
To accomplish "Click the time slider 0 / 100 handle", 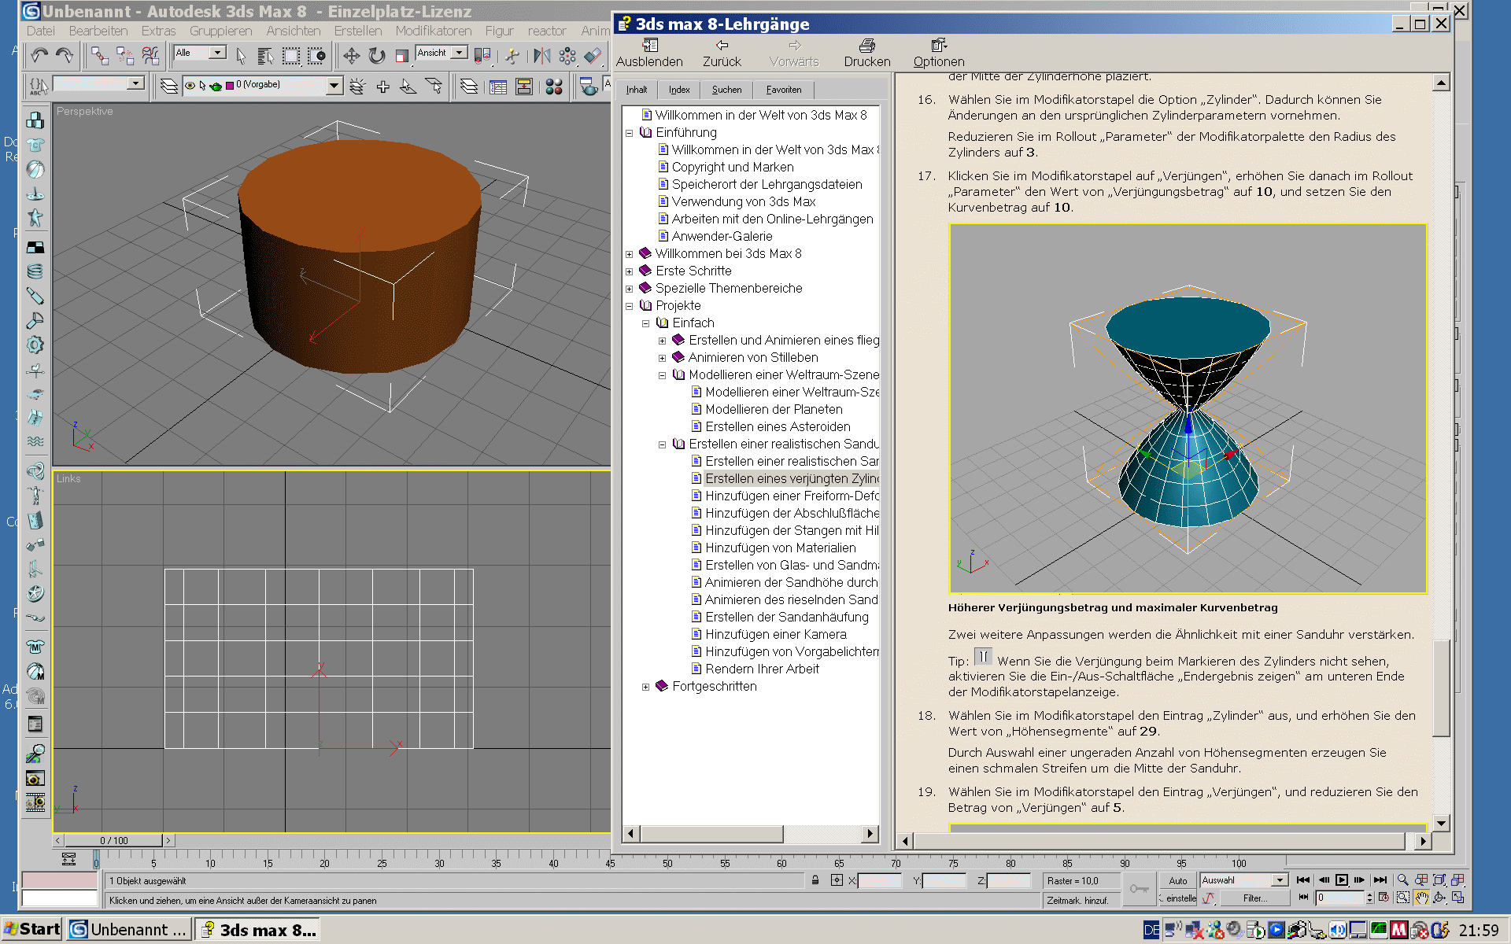I will coord(114,841).
